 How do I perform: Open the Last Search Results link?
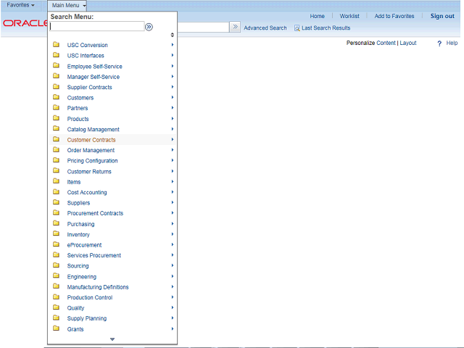[326, 28]
